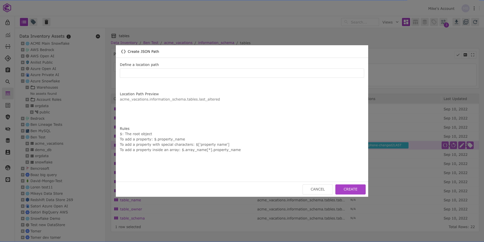Open the lock icon in left sidebar
Screen dimensions: 484x242
(8, 22)
